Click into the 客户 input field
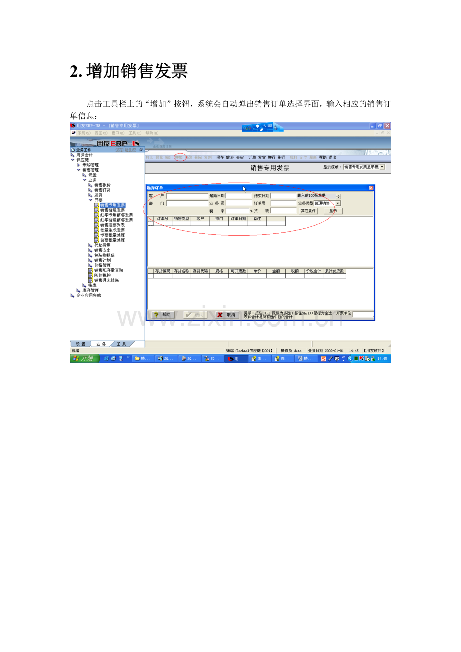This screenshot has width=461, height=652. (187, 196)
